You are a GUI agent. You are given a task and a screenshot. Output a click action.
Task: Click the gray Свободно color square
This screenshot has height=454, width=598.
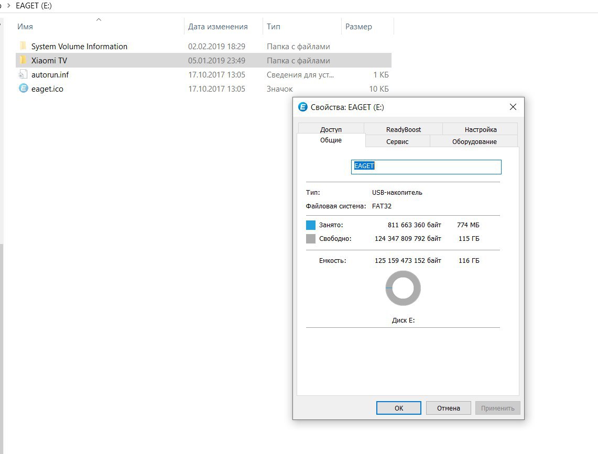pos(311,239)
